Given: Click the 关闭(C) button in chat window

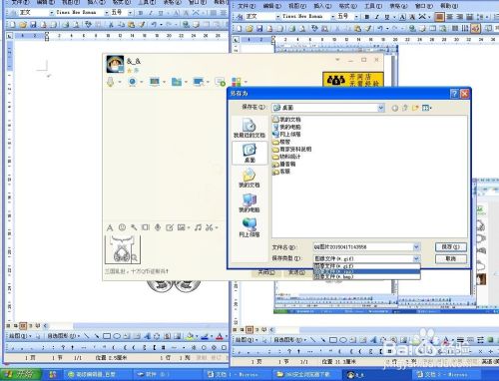Looking at the screenshot, I should click(266, 272).
